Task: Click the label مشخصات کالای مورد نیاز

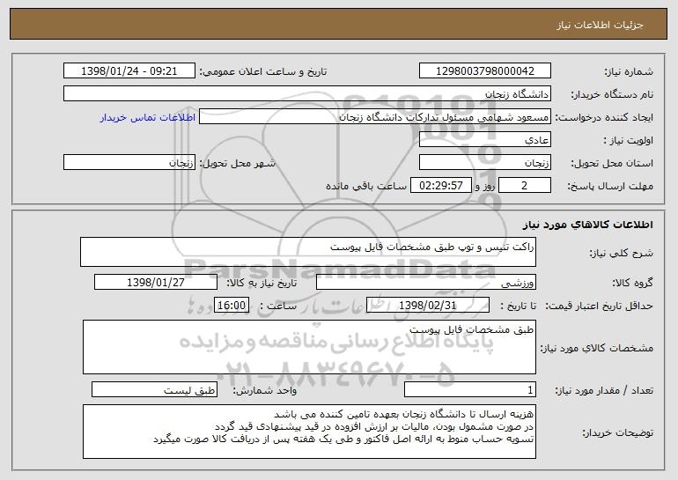Action: coord(597,348)
